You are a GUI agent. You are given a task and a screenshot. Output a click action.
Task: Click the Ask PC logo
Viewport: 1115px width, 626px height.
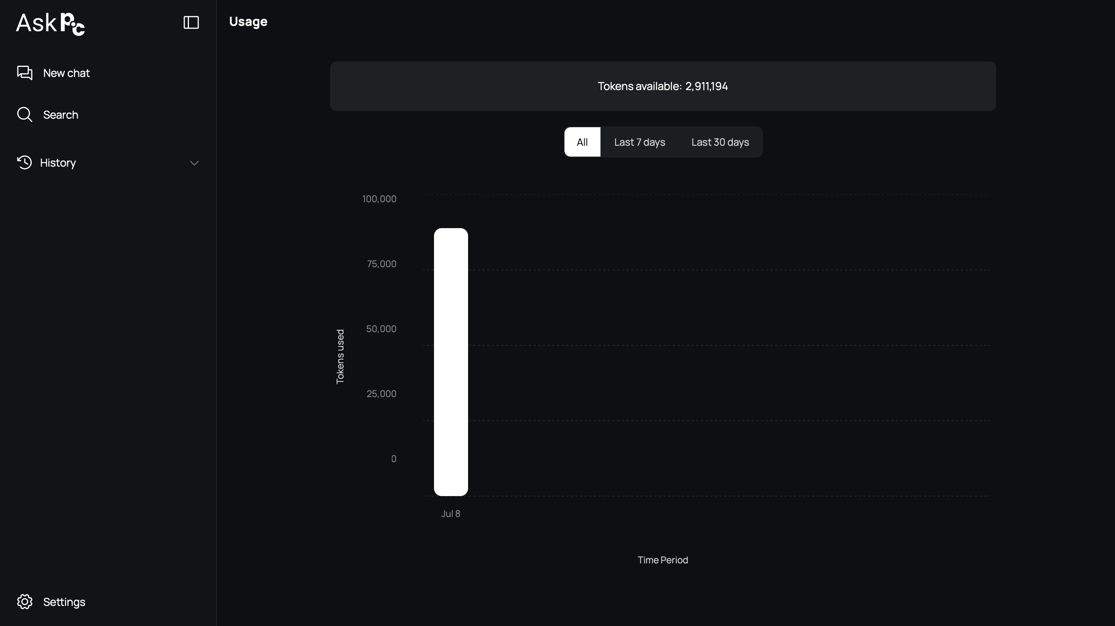[51, 24]
